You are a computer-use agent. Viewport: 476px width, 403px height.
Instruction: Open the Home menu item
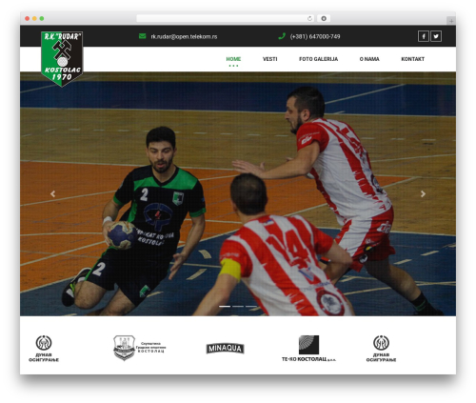[233, 59]
